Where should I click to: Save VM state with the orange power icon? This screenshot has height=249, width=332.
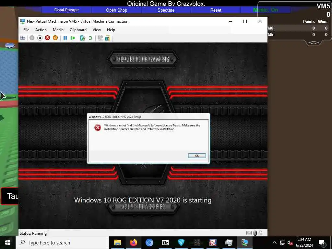[55, 38]
